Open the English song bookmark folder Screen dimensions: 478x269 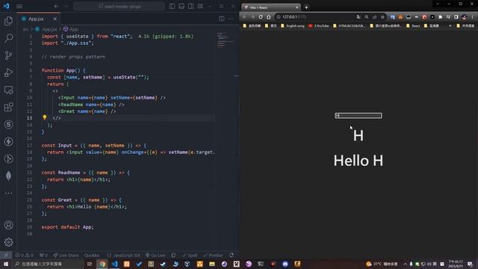click(x=293, y=26)
